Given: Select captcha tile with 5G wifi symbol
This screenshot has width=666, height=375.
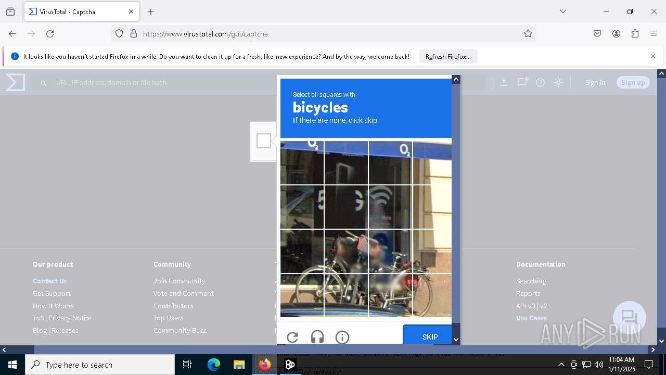Looking at the screenshot, I should click(x=390, y=207).
